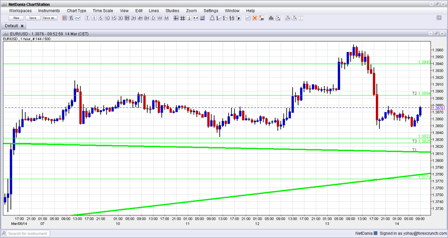The image size is (448, 238).
Task: Click the Save as.. button
Action: pyautogui.click(x=49, y=18)
